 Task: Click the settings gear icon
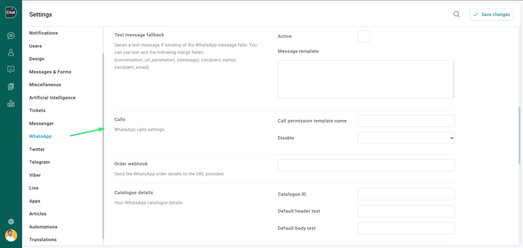[11, 222]
